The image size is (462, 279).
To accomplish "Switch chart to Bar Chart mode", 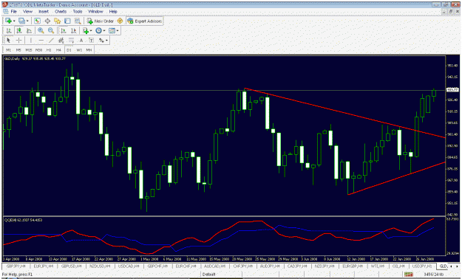I will point(9,30).
